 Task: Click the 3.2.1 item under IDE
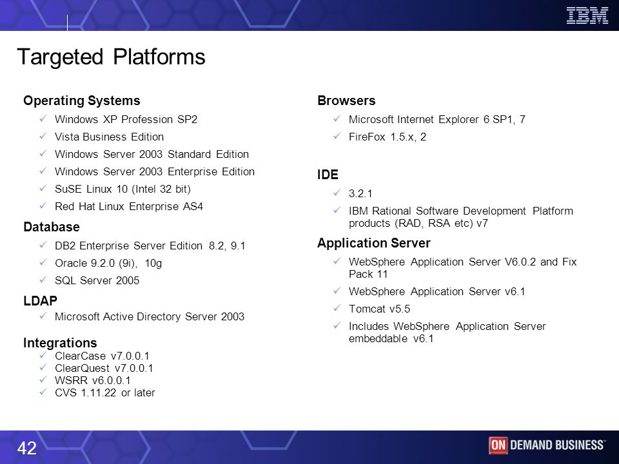pyautogui.click(x=360, y=193)
